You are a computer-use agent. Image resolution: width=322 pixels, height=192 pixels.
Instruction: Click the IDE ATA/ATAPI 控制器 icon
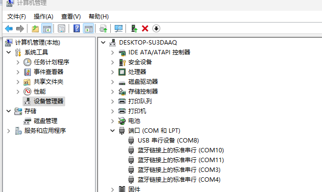tap(122, 53)
